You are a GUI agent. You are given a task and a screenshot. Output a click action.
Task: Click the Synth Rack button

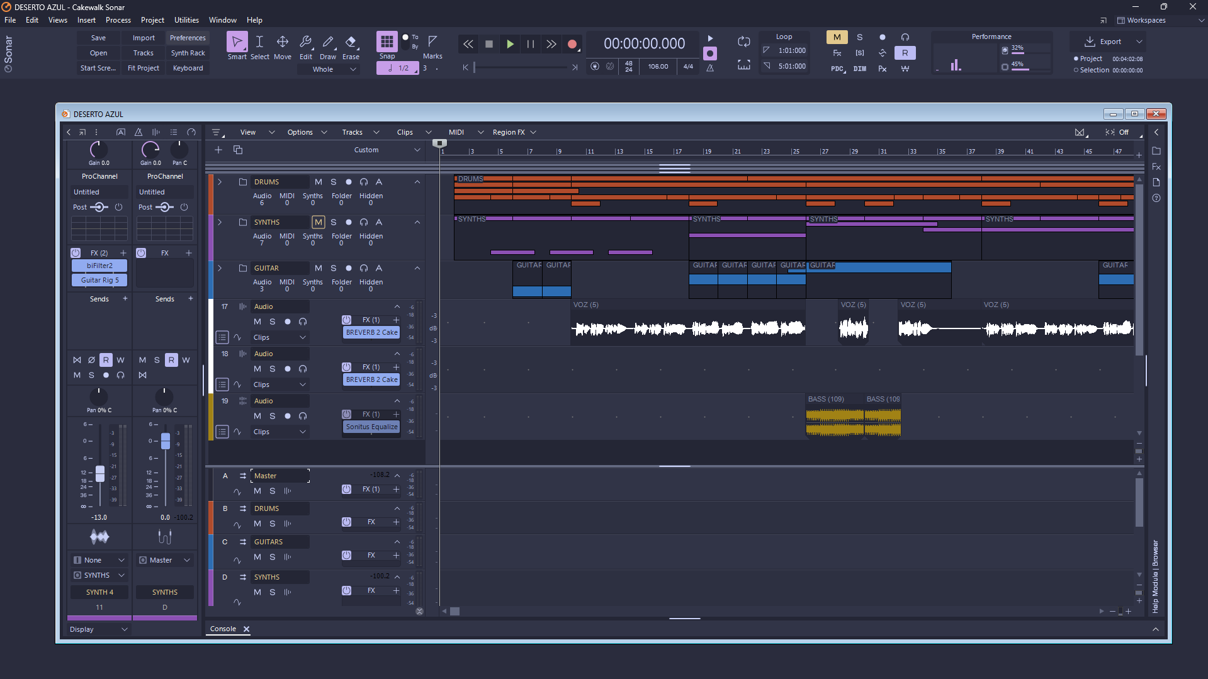click(188, 53)
